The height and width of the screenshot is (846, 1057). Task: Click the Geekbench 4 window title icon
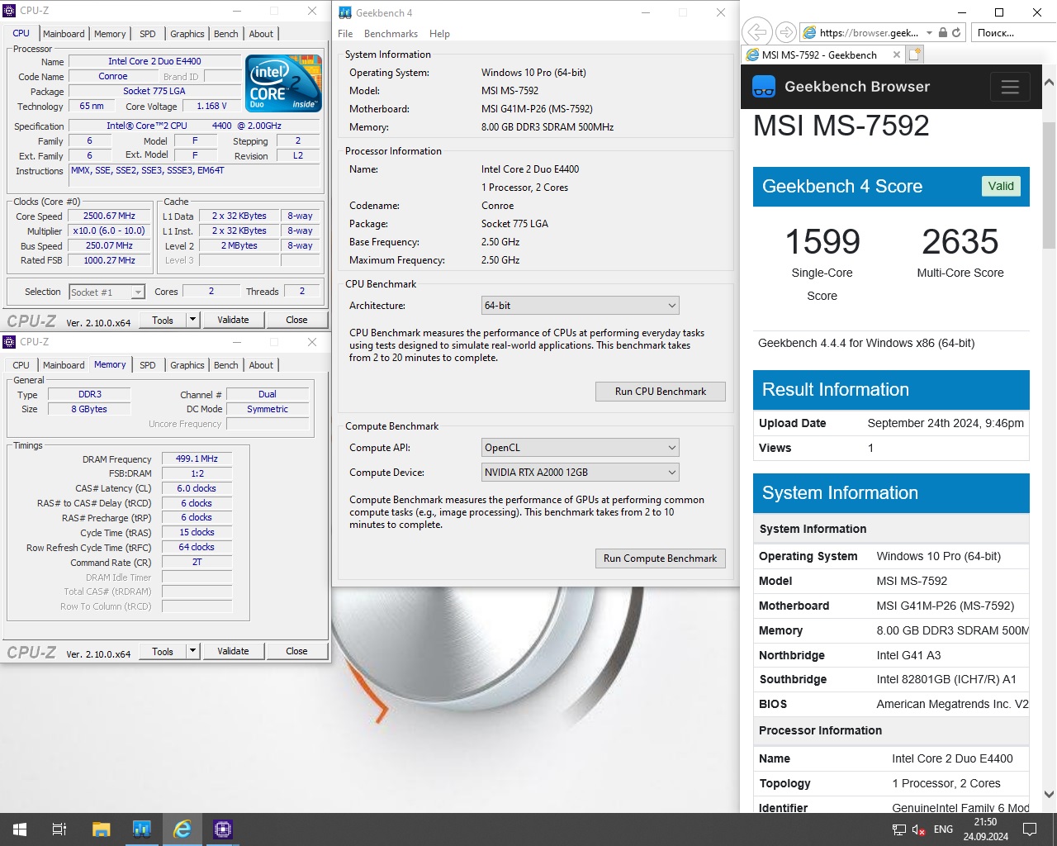pyautogui.click(x=345, y=12)
